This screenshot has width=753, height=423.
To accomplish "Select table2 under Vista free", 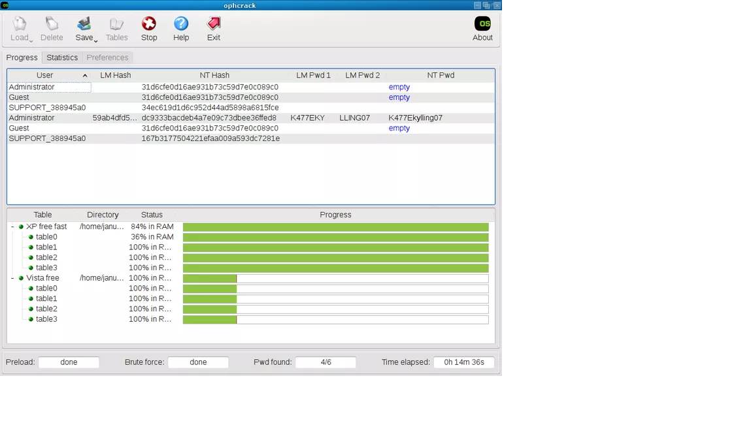I will pos(46,309).
